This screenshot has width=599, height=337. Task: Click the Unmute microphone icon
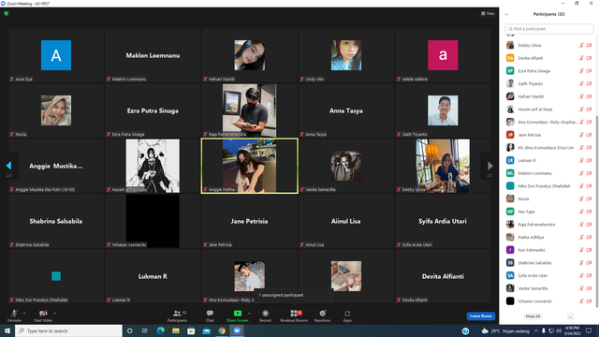tap(14, 314)
